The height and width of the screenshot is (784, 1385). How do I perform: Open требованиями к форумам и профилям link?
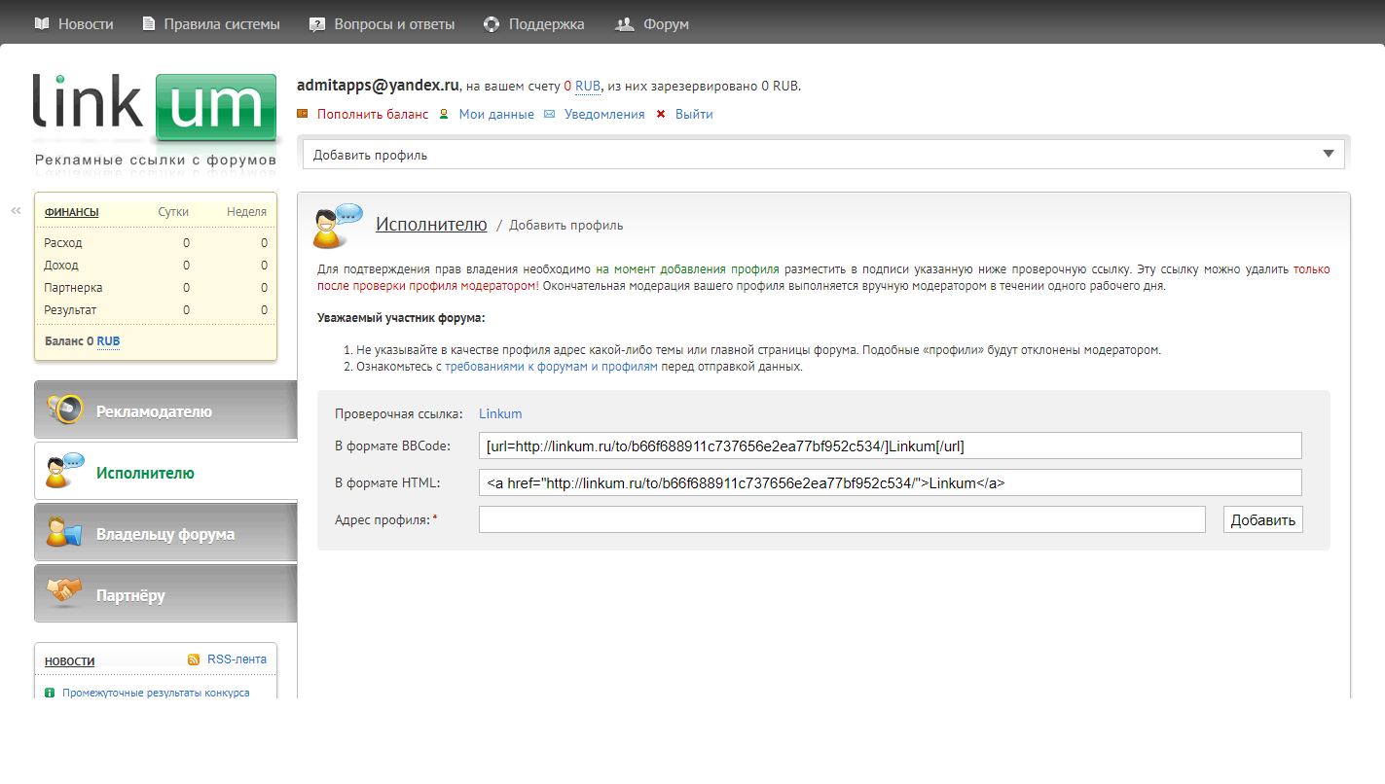click(x=551, y=367)
